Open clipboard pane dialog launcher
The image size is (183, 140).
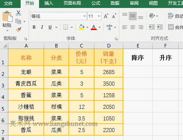[26, 39]
